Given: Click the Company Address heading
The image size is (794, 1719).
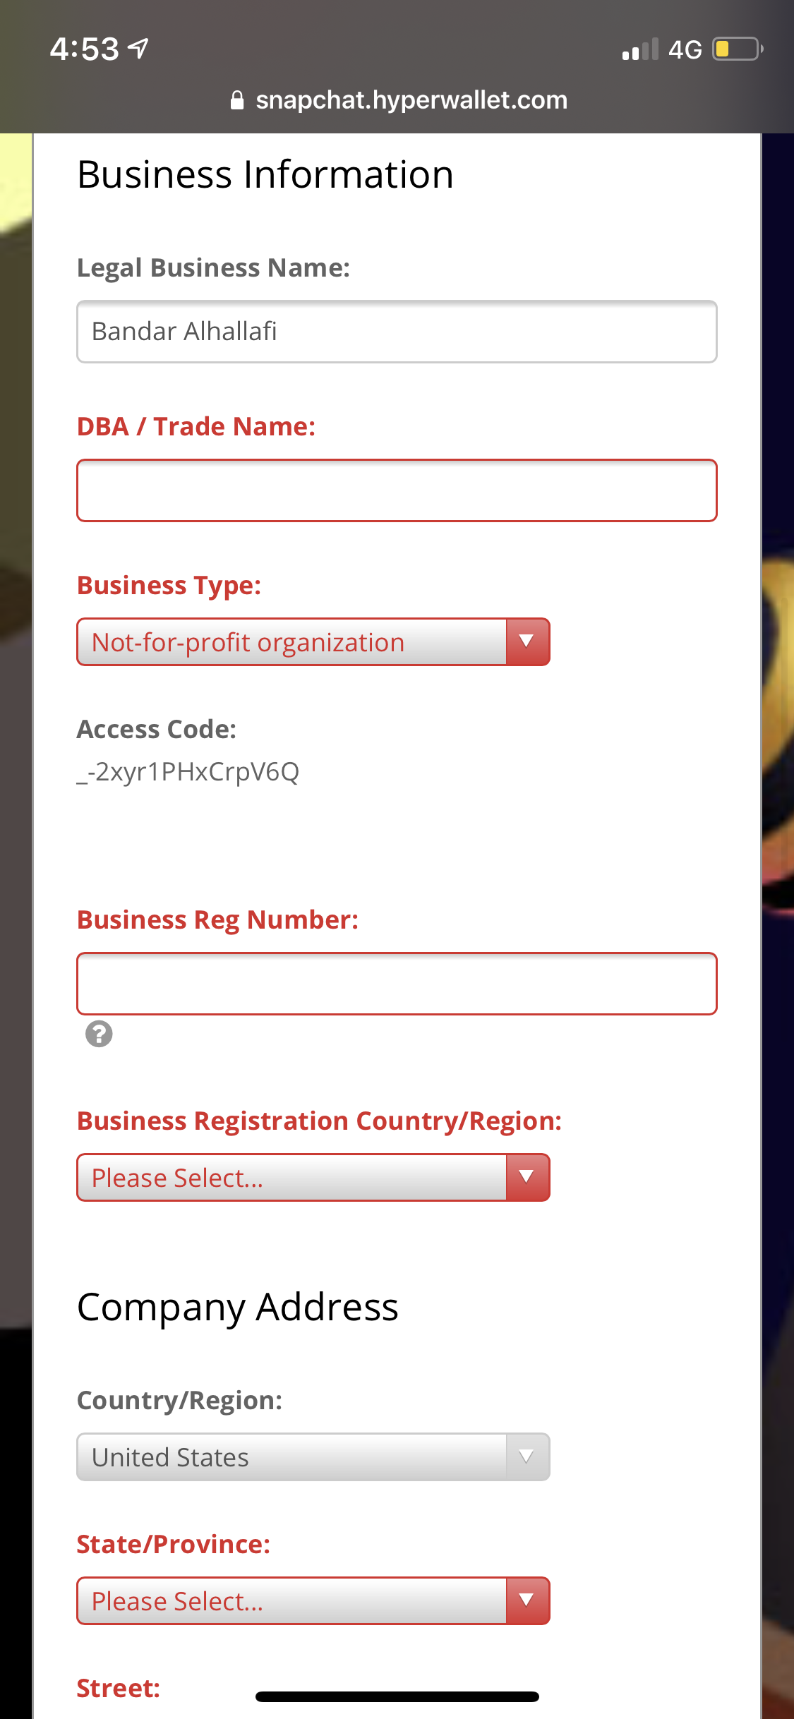Looking at the screenshot, I should [x=238, y=1308].
